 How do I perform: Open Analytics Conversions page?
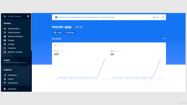(13, 83)
